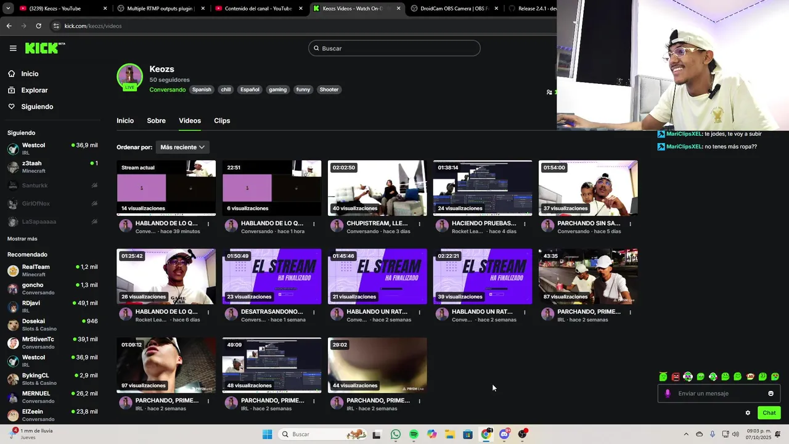Open Siguiendo in the sidebar
Viewport: 789px width, 444px height.
point(37,107)
